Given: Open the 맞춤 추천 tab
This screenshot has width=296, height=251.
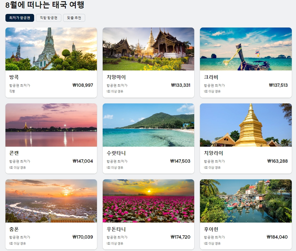Looking at the screenshot, I should point(74,18).
